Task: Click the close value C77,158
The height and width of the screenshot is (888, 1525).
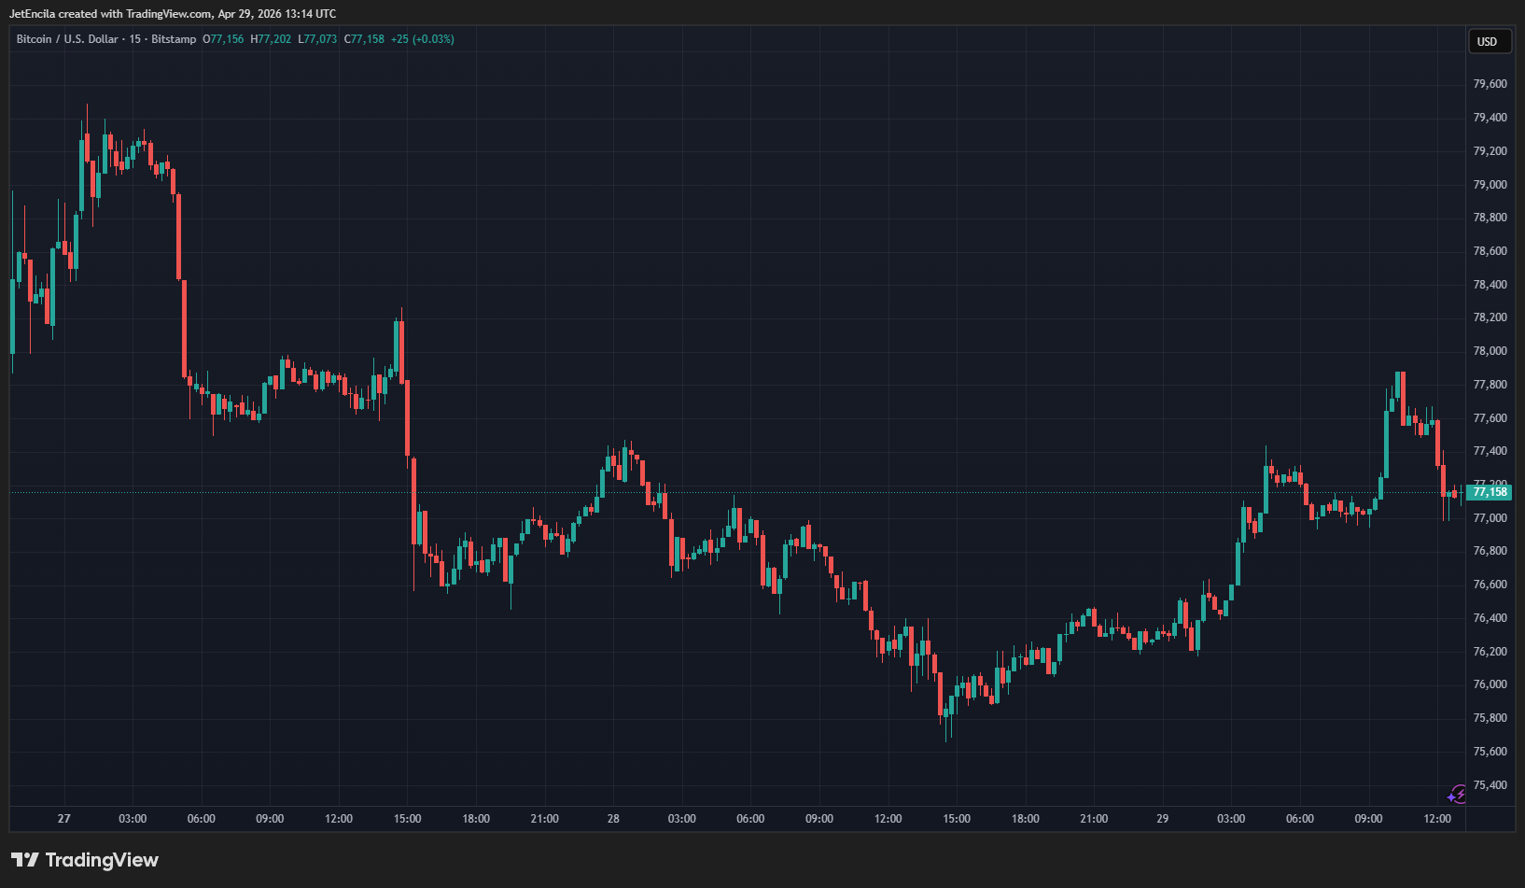Action: pos(364,39)
